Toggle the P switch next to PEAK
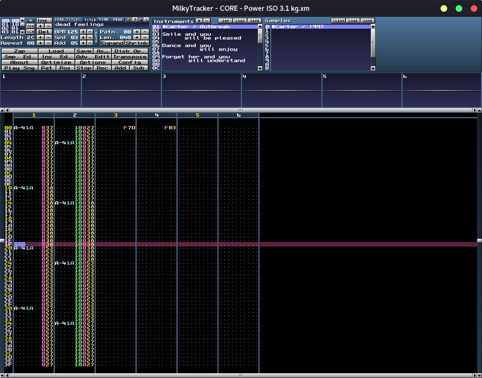 pos(136,20)
